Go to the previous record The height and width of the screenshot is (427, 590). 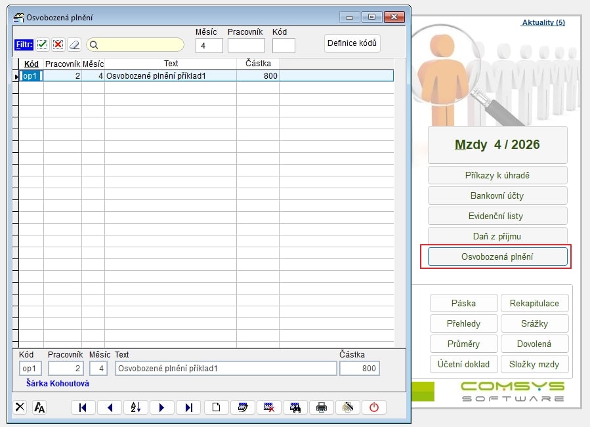point(110,407)
